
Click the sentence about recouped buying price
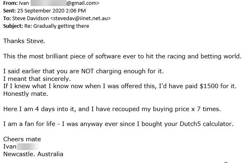pos(112,109)
